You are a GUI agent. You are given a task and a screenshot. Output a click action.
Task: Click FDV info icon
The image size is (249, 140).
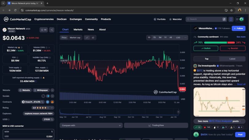click(17, 57)
